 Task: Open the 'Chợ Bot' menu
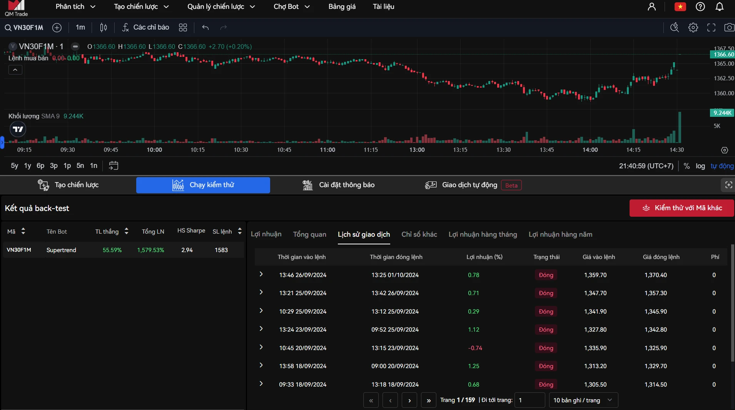point(292,7)
